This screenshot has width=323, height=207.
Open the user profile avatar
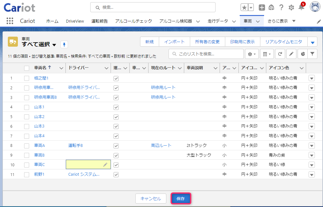click(315, 7)
